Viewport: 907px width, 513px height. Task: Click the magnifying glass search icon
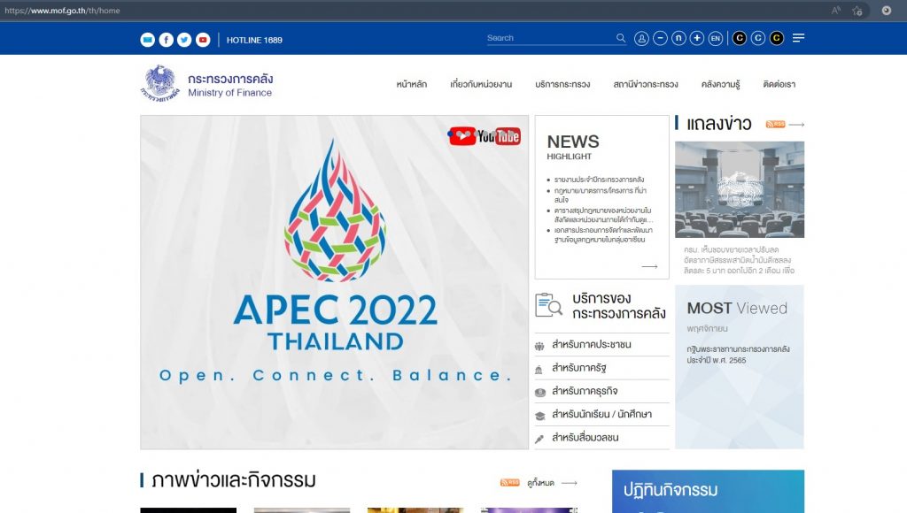click(621, 38)
